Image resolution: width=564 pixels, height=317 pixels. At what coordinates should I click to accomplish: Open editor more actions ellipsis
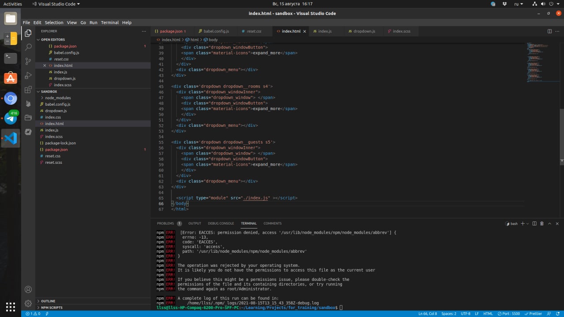[x=558, y=31]
